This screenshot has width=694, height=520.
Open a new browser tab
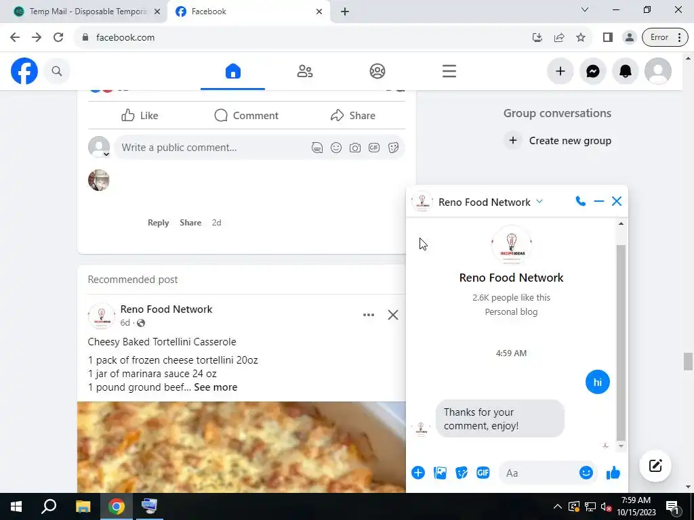coord(345,12)
